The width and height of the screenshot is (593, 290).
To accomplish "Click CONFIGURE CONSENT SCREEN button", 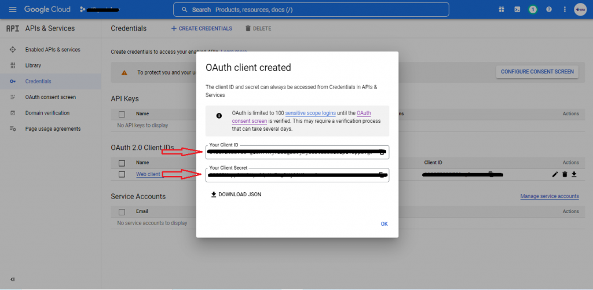I will click(x=537, y=71).
